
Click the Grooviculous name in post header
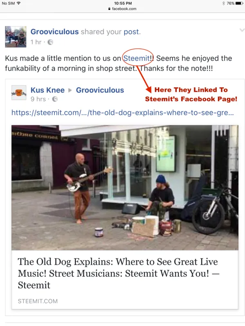[55, 32]
